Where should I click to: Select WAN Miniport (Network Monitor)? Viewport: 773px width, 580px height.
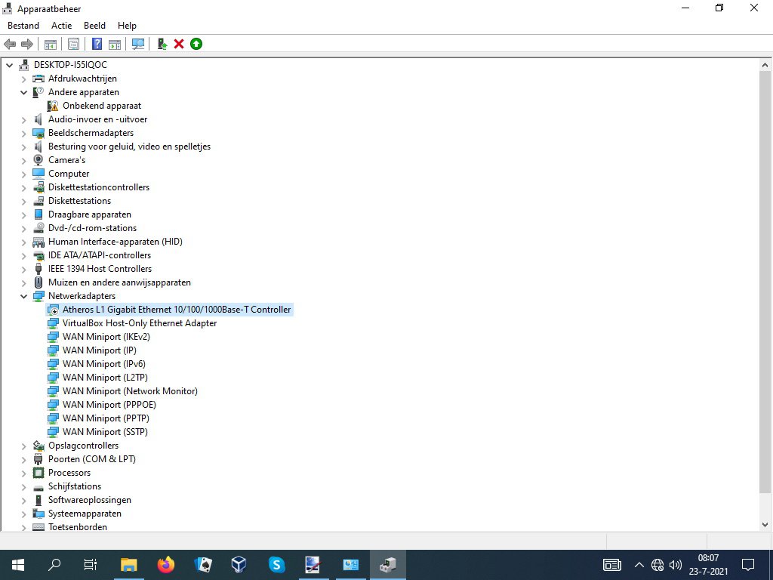tap(130, 391)
